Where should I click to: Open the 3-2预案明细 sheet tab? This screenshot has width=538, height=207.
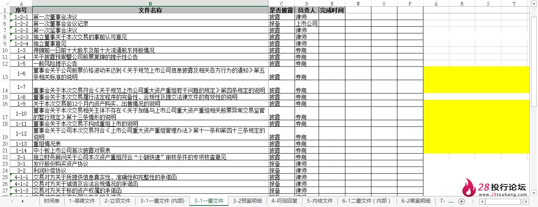point(247,201)
